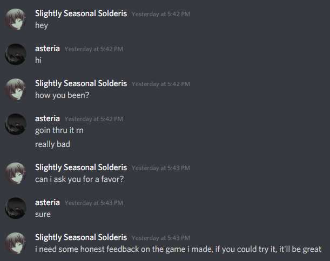Viewport: 330px width, 261px height.
Task: Open asteria's avatar beside the "sure" message
Action: [x=16, y=208]
